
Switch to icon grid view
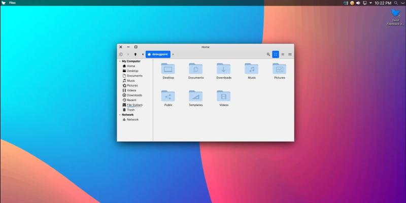pos(276,54)
